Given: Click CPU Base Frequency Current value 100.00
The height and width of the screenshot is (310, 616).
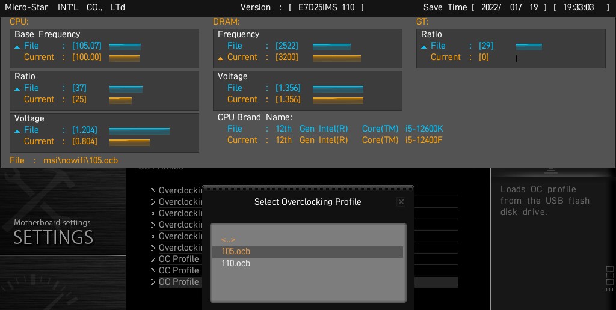Looking at the screenshot, I should [87, 57].
